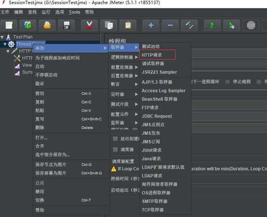This screenshot has width=267, height=217.
Task: Open the 查找 menu
Action: click(x=32, y=12)
